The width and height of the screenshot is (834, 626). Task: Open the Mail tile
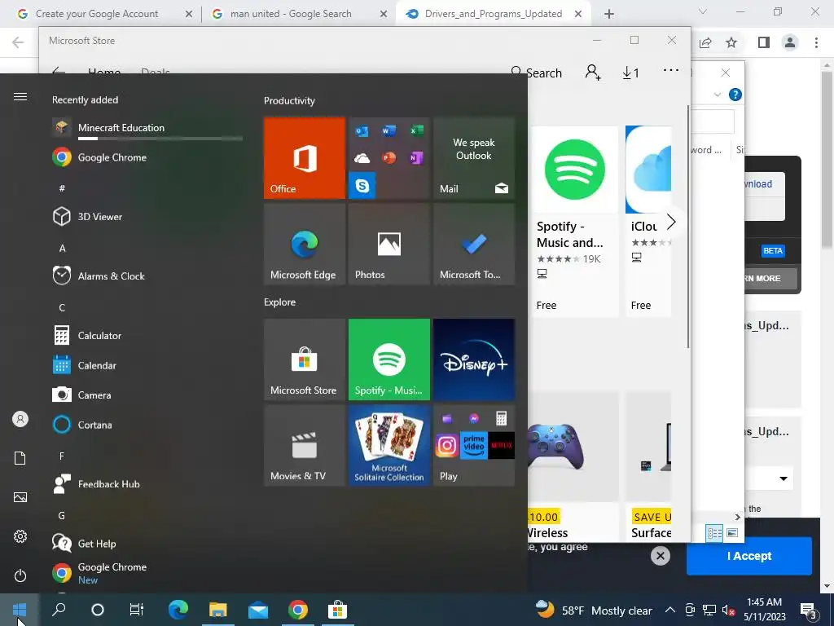[x=474, y=157]
